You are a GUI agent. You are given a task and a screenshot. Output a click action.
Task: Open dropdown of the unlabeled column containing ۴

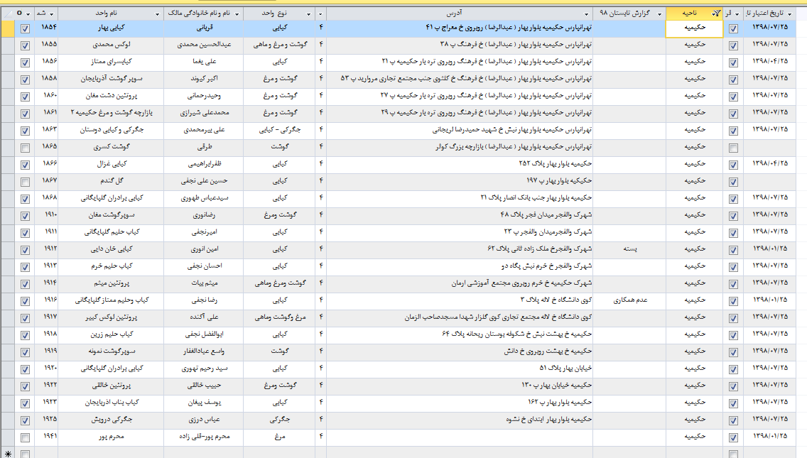(x=320, y=14)
